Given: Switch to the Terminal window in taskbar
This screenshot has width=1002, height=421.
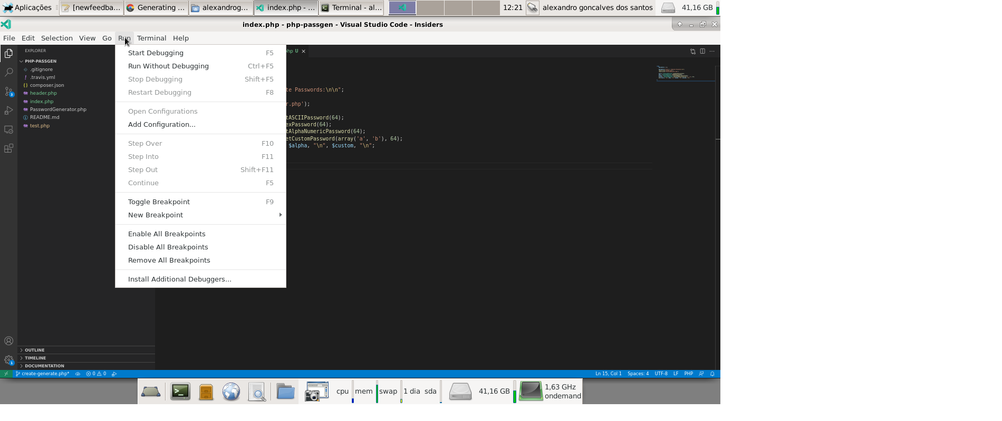Looking at the screenshot, I should click(351, 7).
